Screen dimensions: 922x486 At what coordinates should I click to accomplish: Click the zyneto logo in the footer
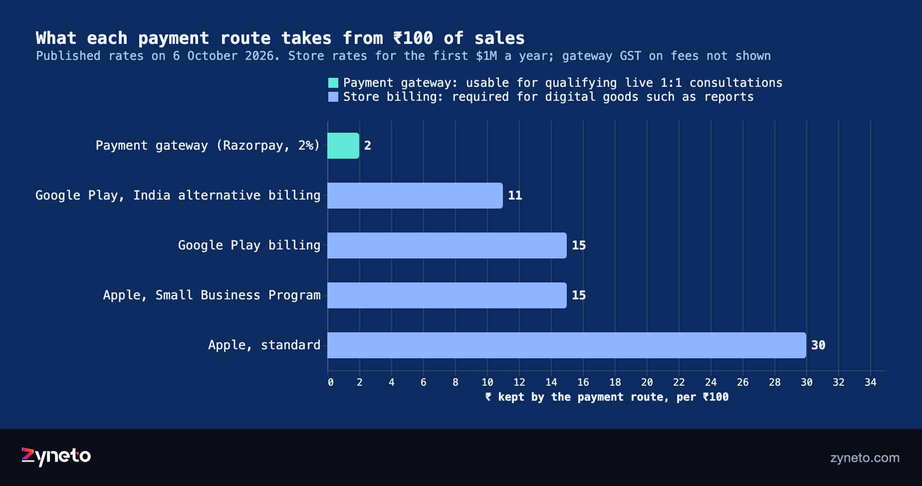56,457
